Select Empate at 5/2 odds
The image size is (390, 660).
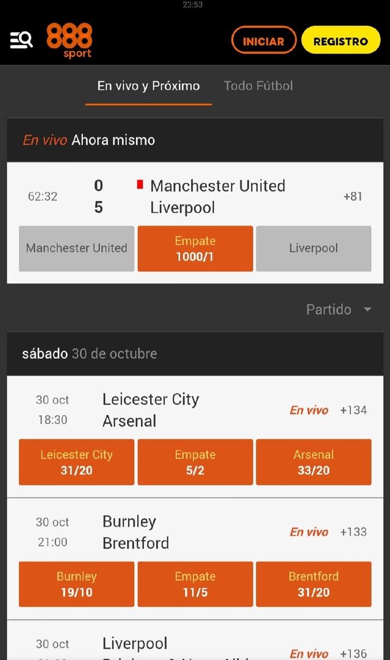pyautogui.click(x=195, y=462)
